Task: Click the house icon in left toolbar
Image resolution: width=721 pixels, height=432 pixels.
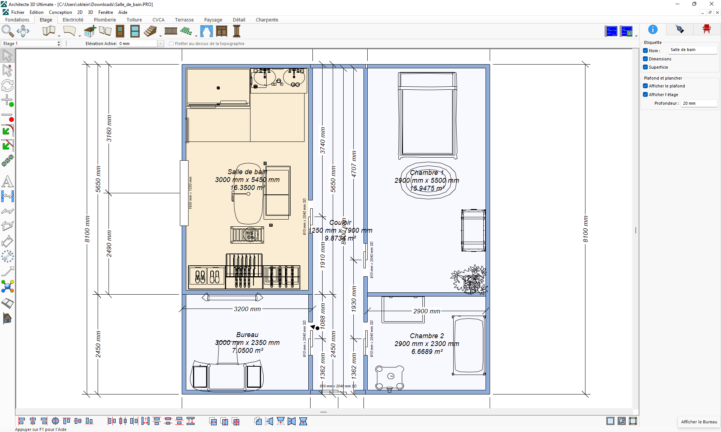Action: [8, 318]
